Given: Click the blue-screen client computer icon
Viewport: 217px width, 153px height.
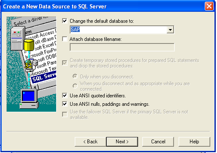Looking at the screenshot, I should 29,99.
